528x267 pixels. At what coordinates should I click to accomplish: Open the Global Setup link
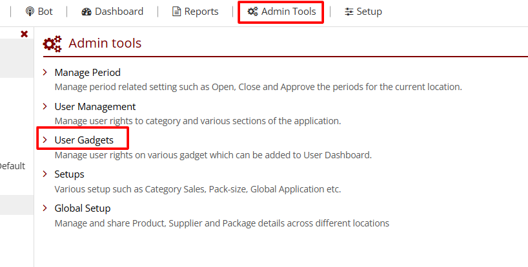click(83, 208)
